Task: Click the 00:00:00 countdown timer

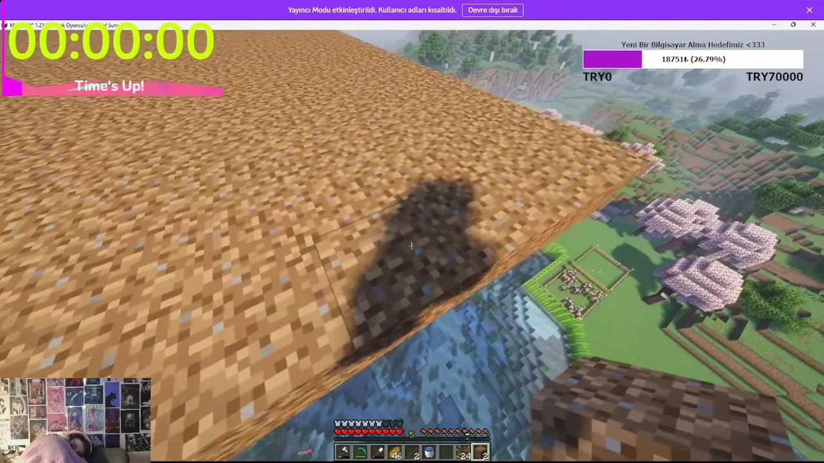Action: [x=111, y=42]
